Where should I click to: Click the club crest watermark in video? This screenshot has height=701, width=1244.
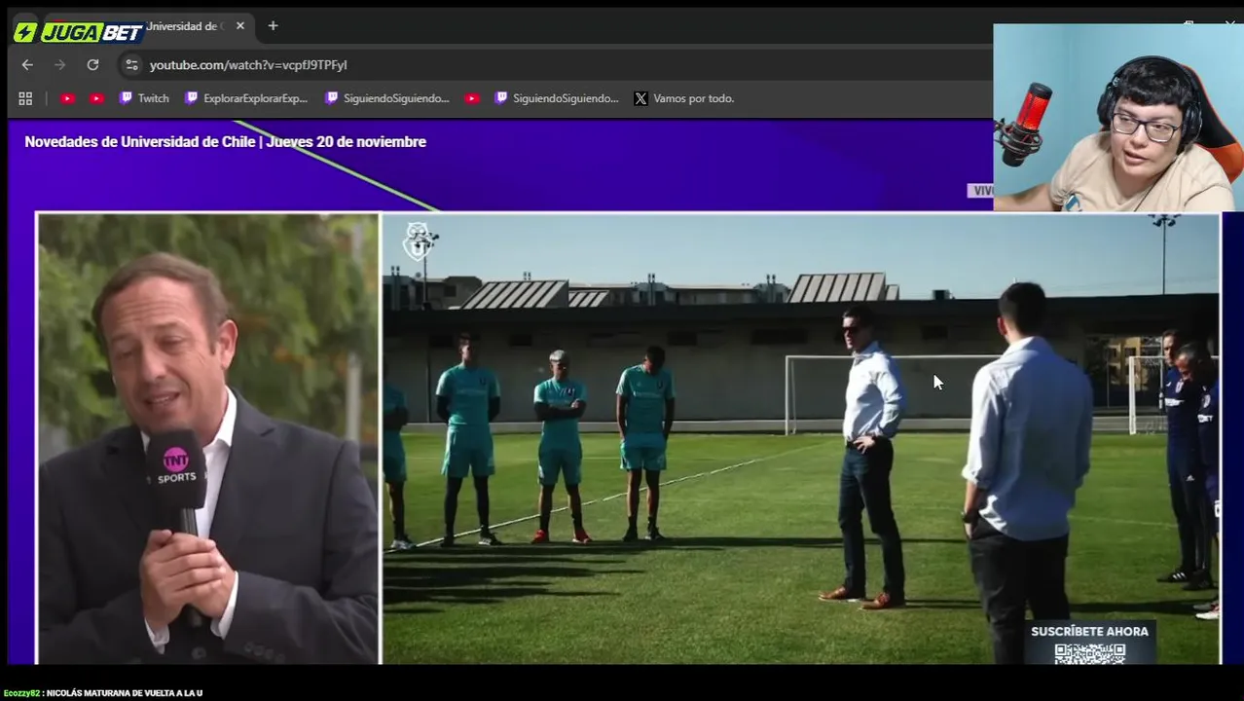pyautogui.click(x=420, y=240)
